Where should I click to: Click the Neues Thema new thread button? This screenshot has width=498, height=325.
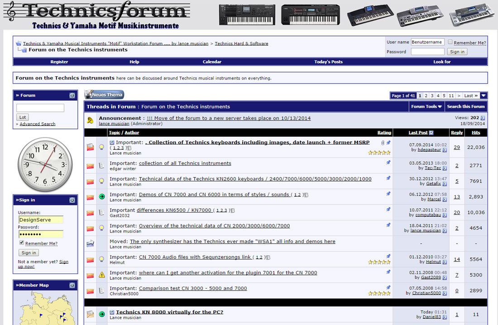point(104,95)
